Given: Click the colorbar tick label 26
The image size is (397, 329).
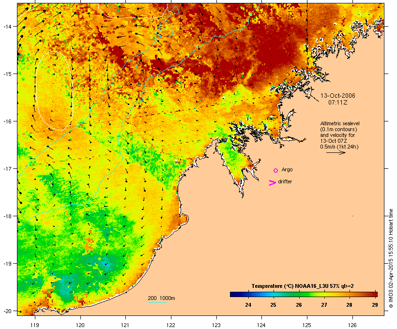Looking at the screenshot, I should coord(299,305).
